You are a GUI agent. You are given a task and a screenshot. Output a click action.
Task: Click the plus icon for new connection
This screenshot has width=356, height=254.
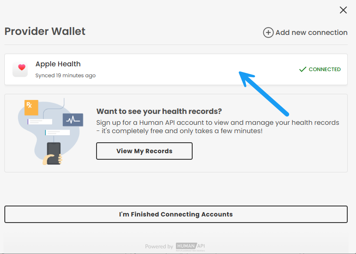(268, 33)
